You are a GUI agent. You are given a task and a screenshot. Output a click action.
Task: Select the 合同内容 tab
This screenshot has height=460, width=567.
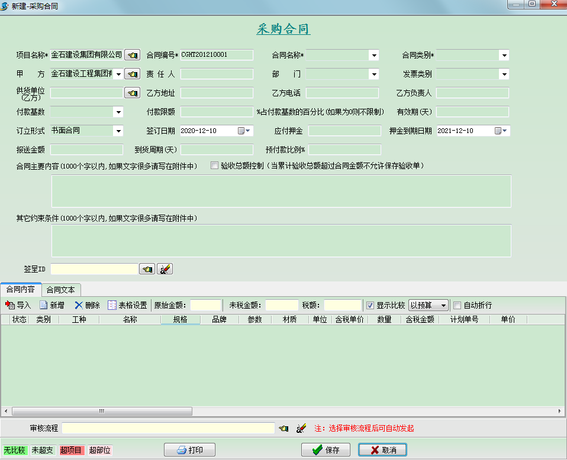click(x=21, y=290)
